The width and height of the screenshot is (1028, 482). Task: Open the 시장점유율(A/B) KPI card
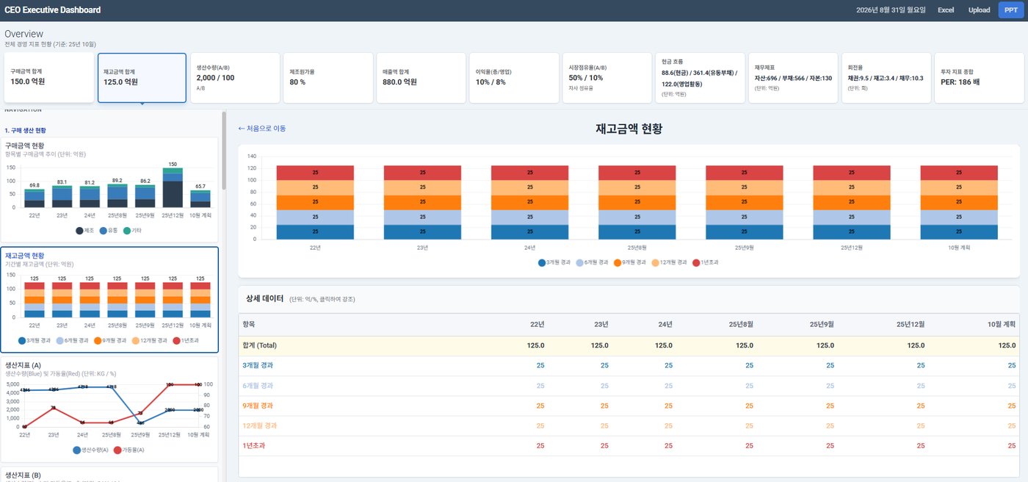tap(607, 78)
